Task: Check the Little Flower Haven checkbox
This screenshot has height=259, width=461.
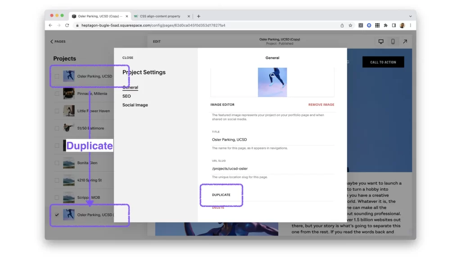Action: point(57,111)
